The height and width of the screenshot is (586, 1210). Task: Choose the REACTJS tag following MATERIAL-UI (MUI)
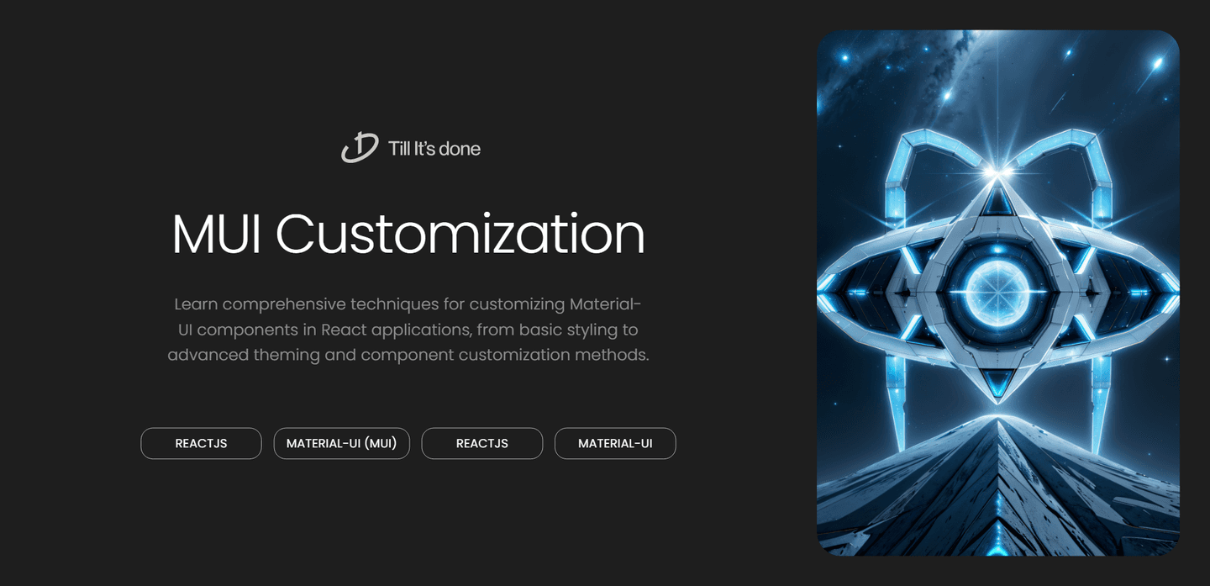[x=481, y=443]
